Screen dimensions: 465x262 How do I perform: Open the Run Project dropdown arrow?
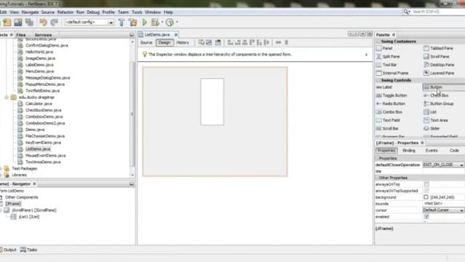click(162, 22)
